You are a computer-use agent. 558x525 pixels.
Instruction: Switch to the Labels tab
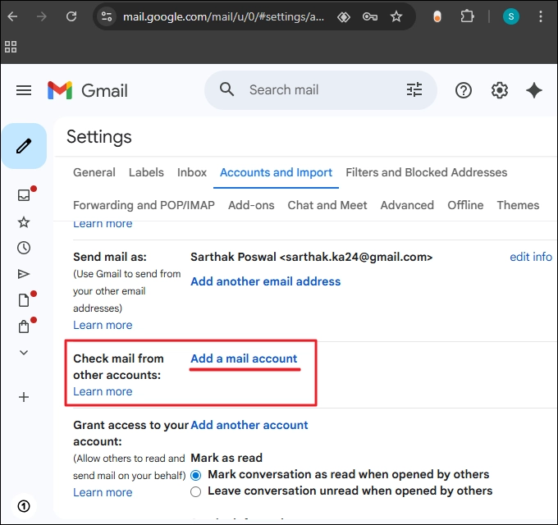(x=146, y=172)
